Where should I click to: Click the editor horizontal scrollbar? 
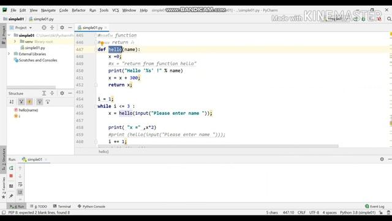(x=218, y=146)
